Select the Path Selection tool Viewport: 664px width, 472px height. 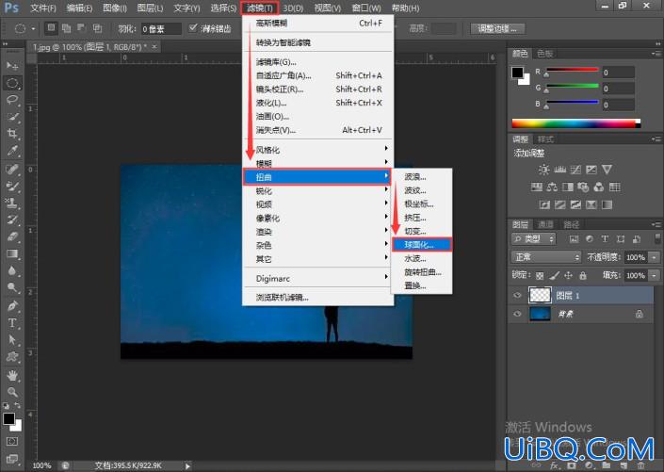(12, 340)
